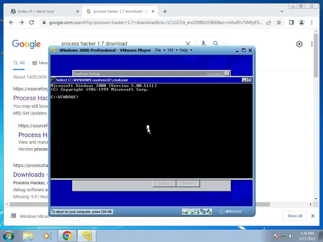Click the Google logo
The height and width of the screenshot is (242, 323).
coord(26,44)
